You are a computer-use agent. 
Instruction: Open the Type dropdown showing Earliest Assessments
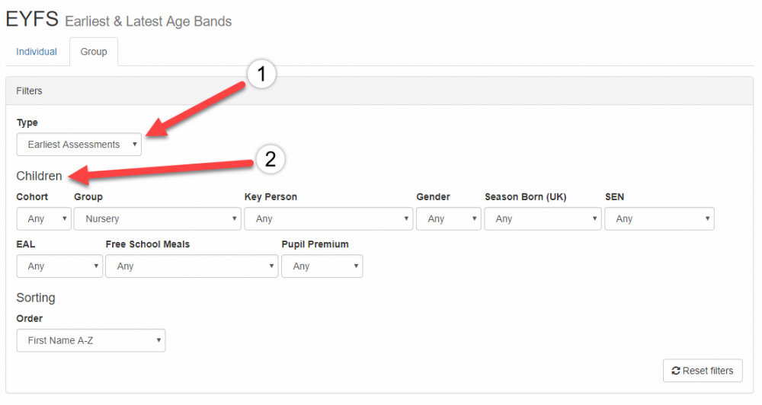coord(79,145)
